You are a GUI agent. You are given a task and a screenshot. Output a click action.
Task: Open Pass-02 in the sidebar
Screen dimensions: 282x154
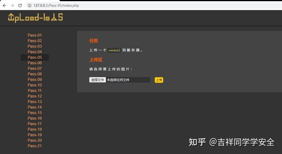point(35,41)
